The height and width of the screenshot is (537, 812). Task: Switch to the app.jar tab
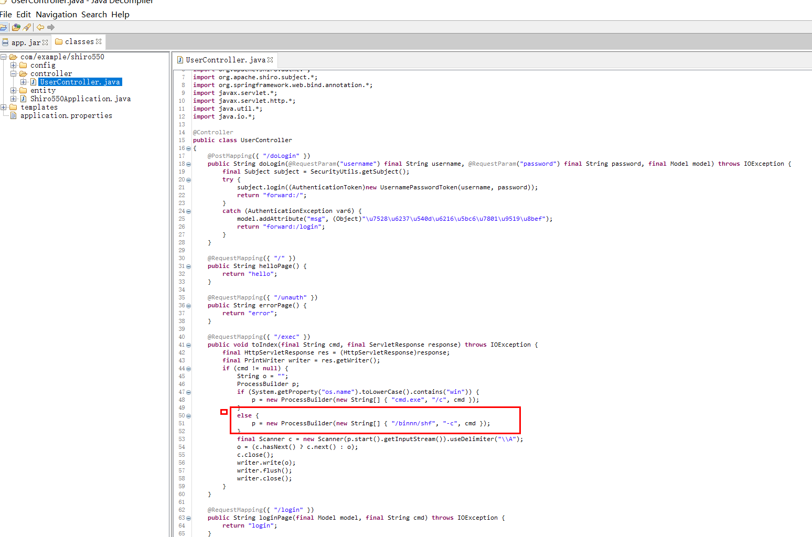click(26, 42)
